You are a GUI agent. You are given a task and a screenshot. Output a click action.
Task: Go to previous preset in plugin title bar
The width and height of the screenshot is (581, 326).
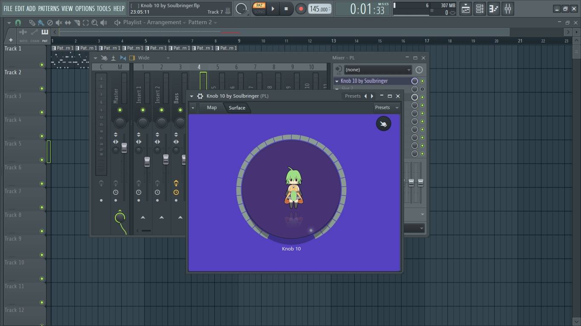click(365, 96)
